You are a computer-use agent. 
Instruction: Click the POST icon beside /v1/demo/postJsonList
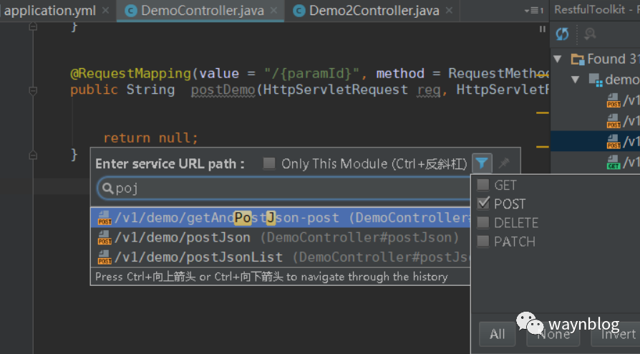pos(105,257)
